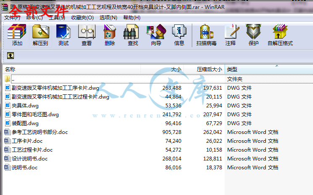Go up one level with the arrow button
Viewport: 313px width, 195px height.
click(x=11, y=56)
